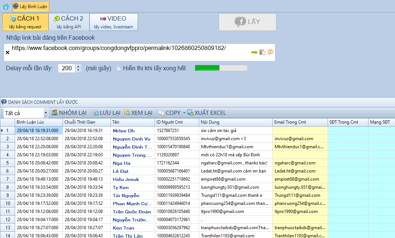Switch to CÁCH 2 lấy bằng API tab
This screenshot has height=238, width=395.
(69, 22)
